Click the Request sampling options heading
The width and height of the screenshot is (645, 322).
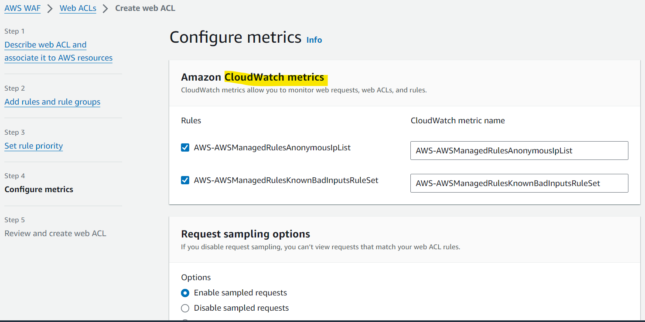tap(246, 234)
